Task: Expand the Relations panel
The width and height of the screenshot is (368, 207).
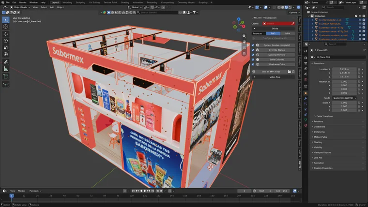Action: click(318, 121)
